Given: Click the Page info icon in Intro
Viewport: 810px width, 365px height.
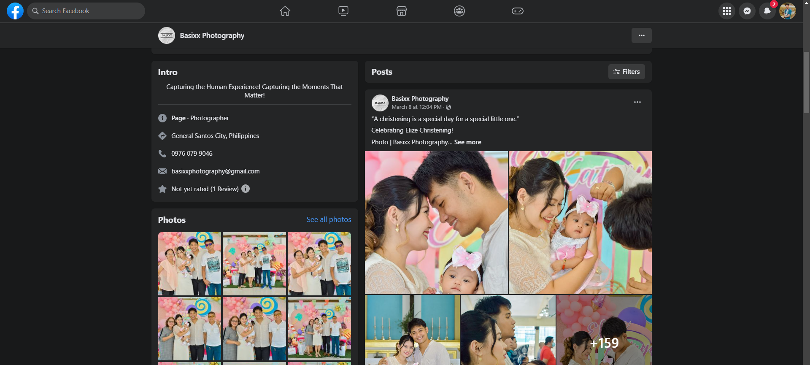Looking at the screenshot, I should click(162, 118).
